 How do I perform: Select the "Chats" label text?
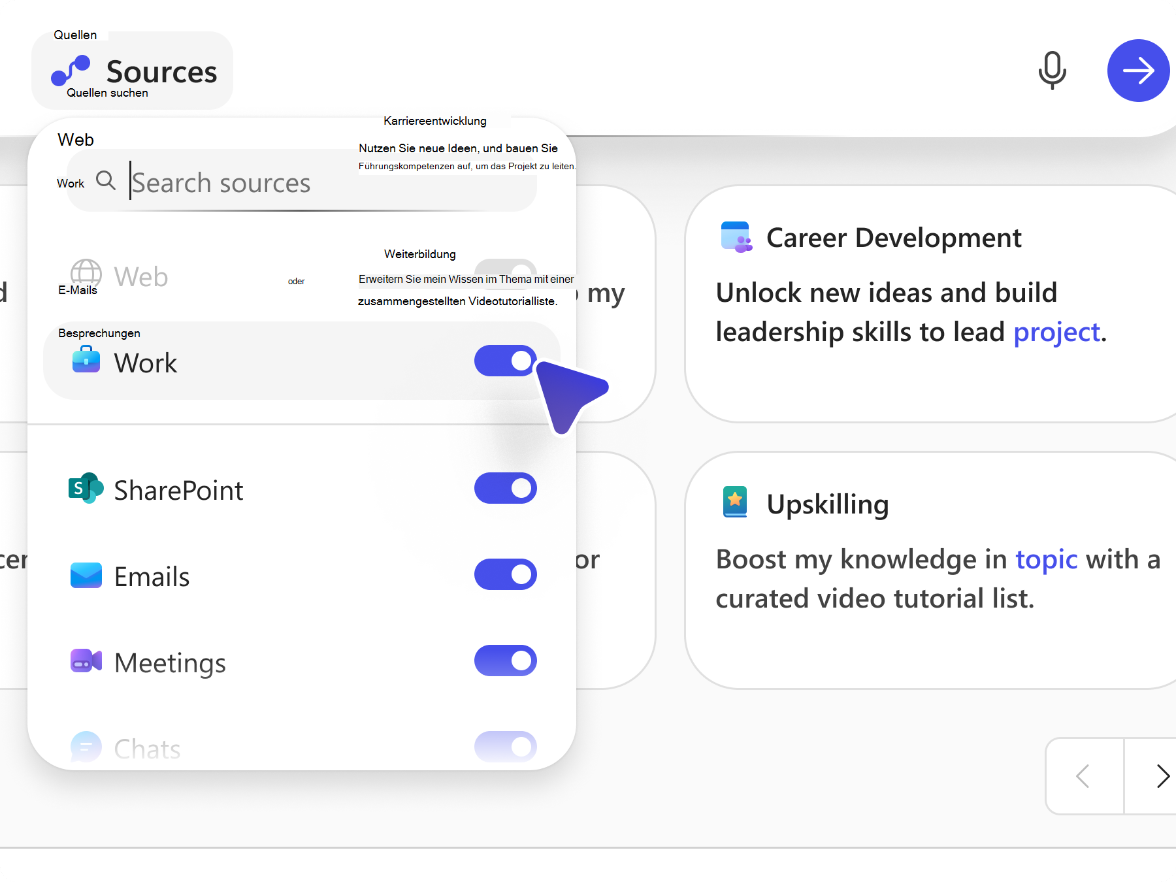(x=147, y=749)
